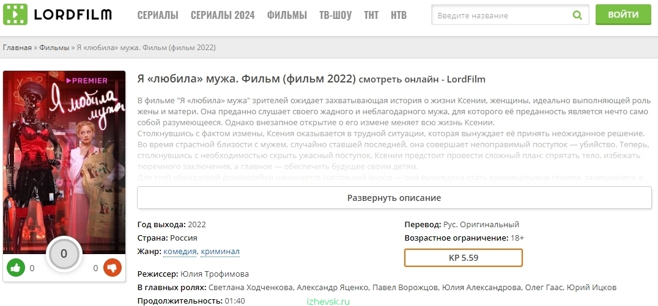Screen dimensions: 658x306
Task: Click the circular rating counter 0
Action: coord(64,253)
